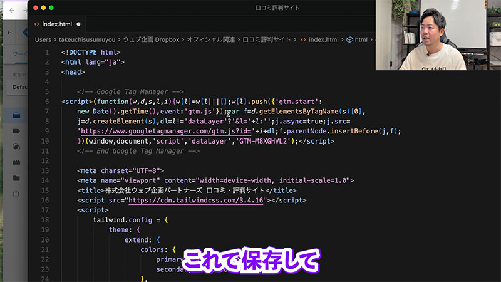Open the takeuchisusumuyou breadcrumb folder
This screenshot has height=282, width=501.
coord(87,39)
